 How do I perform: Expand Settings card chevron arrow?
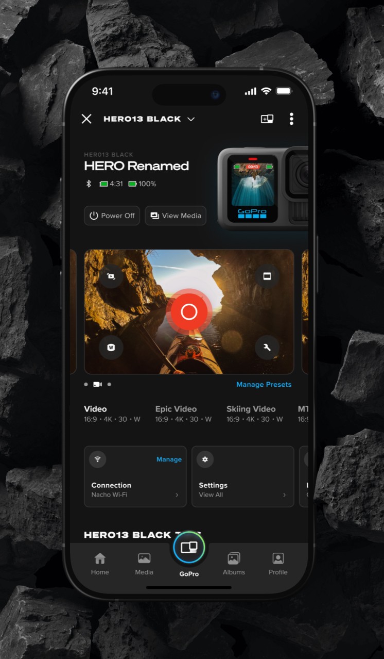284,495
